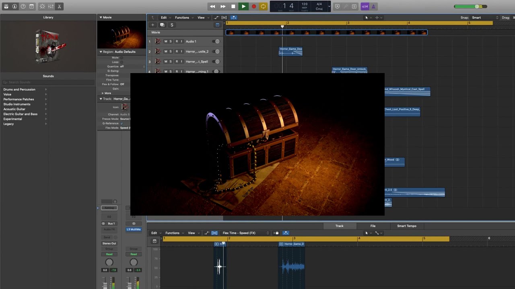Toggle the region Mute checkbox

[122, 57]
